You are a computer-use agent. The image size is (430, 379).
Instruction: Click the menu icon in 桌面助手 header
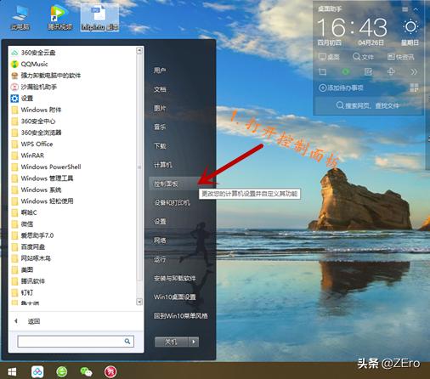coord(405,9)
